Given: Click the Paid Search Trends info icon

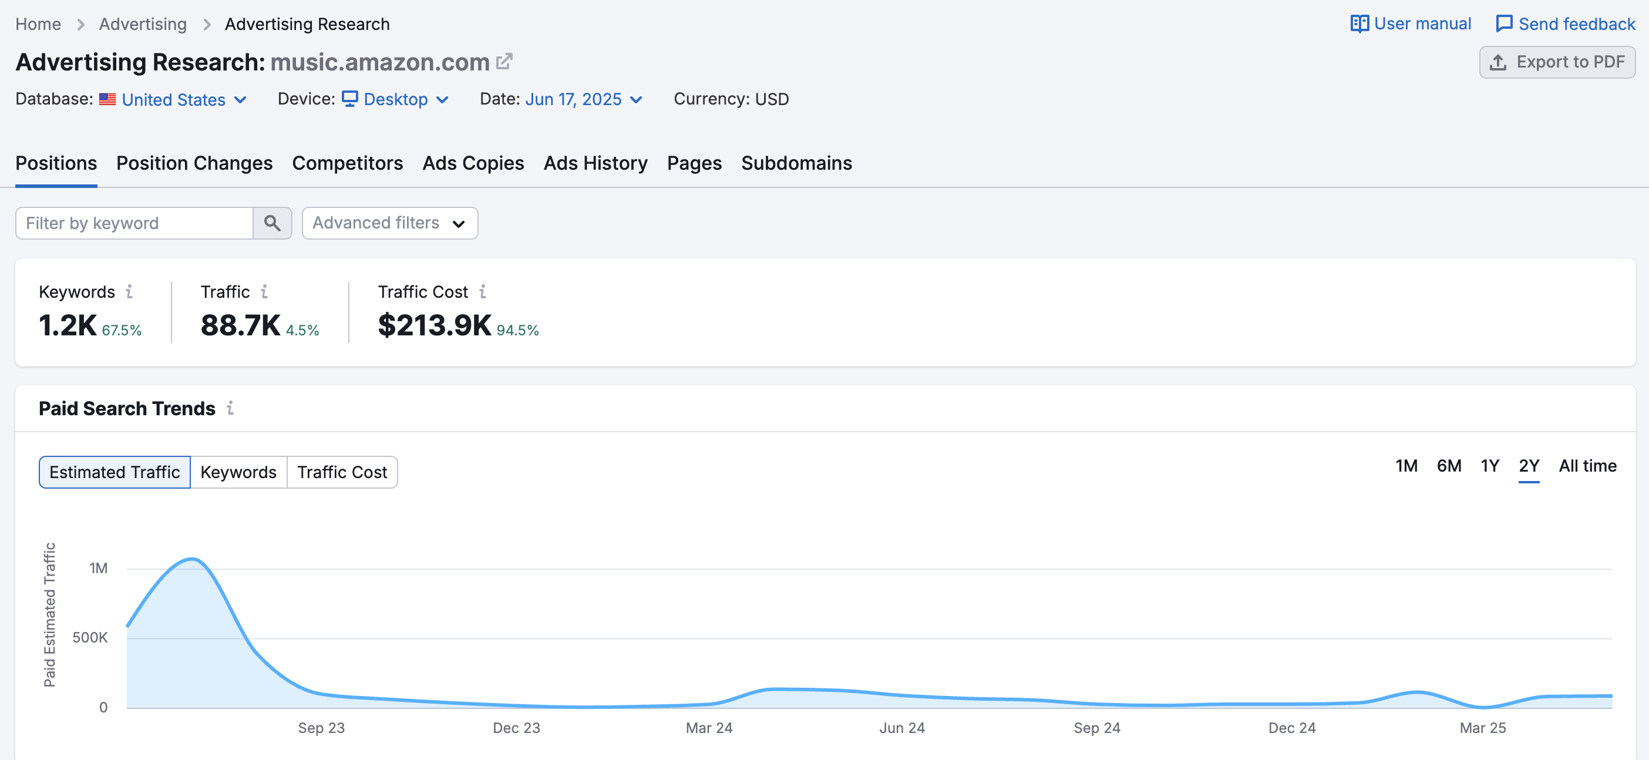Looking at the screenshot, I should coord(230,409).
